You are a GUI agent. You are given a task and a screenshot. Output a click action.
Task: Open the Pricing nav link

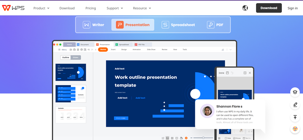click(x=91, y=8)
